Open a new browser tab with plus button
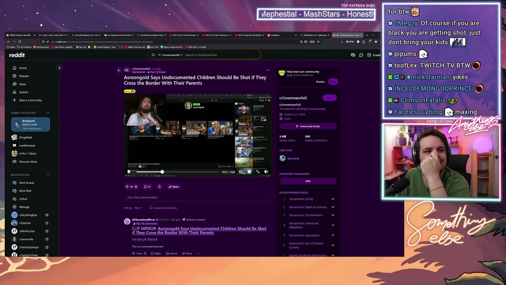Screen dimensions: 506x285 [367, 35]
